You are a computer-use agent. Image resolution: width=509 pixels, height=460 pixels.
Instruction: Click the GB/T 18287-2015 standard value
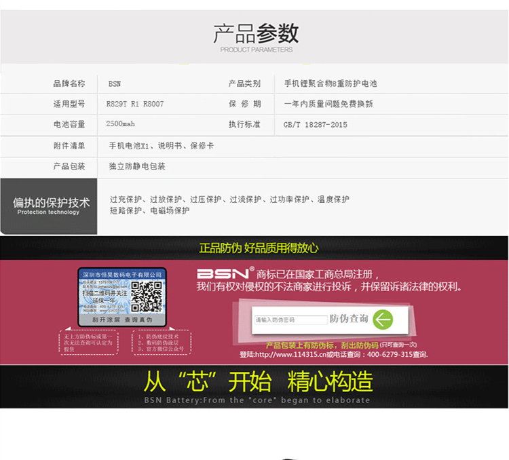point(315,125)
